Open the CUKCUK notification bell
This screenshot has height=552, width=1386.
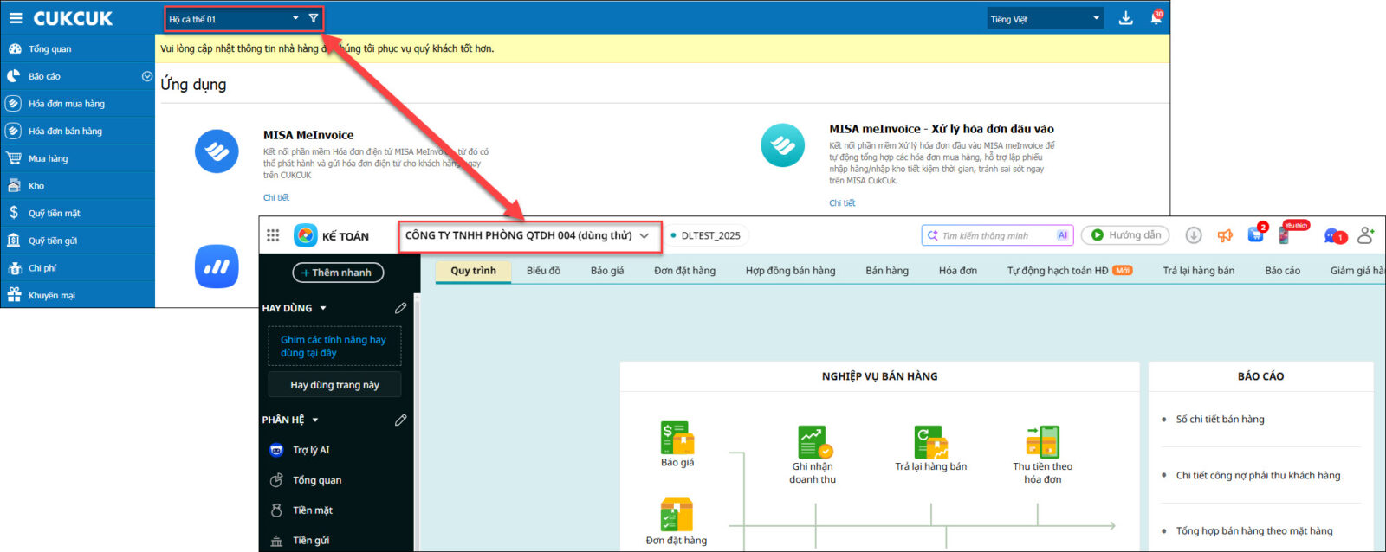1156,18
